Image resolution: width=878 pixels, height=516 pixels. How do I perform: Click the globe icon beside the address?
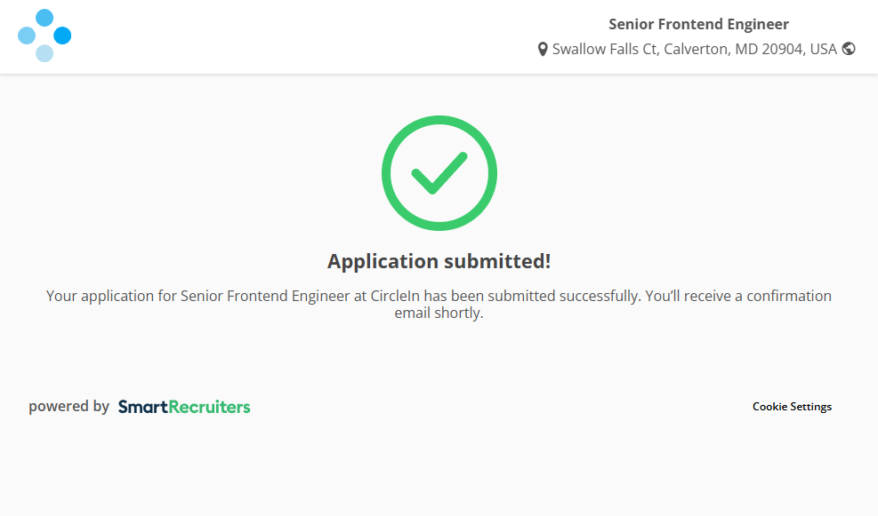[849, 49]
